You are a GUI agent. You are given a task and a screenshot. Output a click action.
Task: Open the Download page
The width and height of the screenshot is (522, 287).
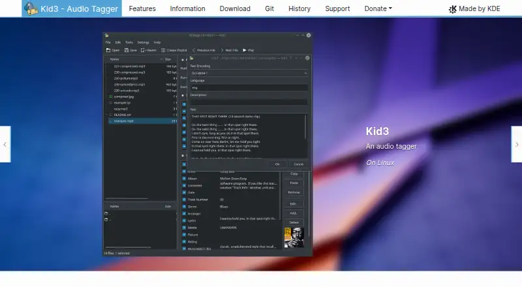pos(235,8)
